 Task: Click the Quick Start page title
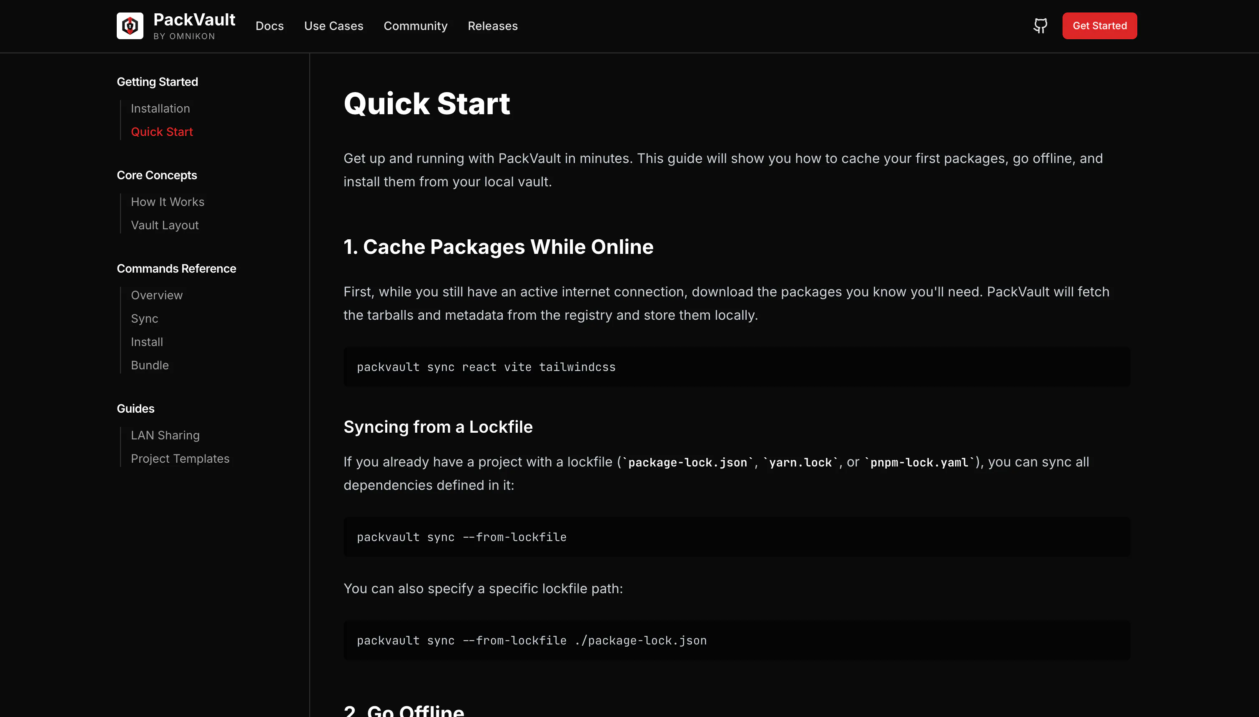coord(426,103)
